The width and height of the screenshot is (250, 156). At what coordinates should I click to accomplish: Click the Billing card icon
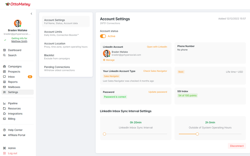pos(4,119)
